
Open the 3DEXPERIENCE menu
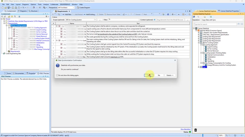(x=65, y=4)
